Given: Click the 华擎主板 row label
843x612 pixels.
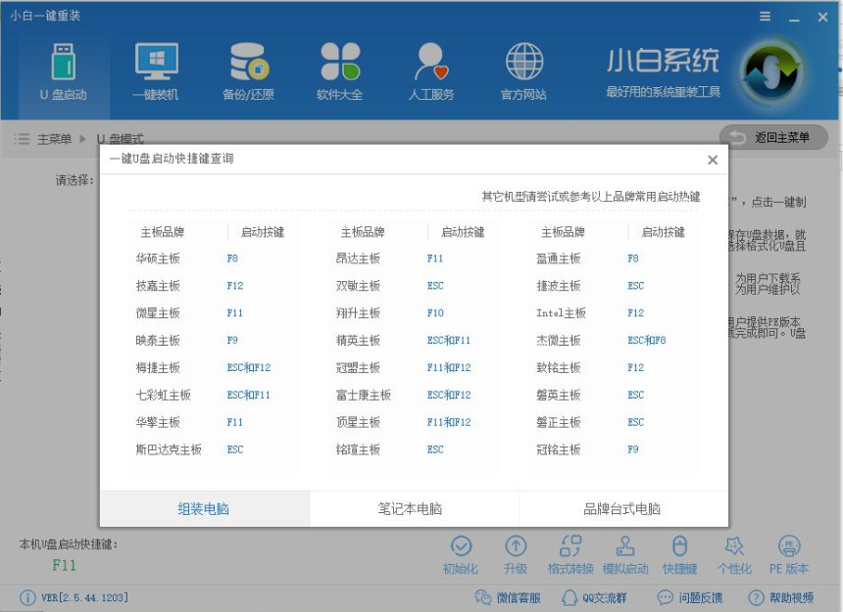Looking at the screenshot, I should point(158,422).
